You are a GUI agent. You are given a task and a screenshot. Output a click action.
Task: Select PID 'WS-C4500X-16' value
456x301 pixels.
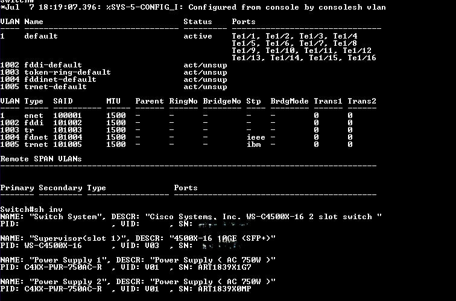(53, 246)
